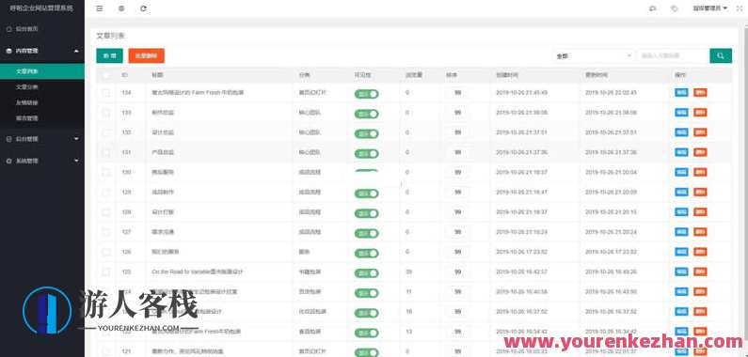Click the system management gear icon in sidebar

[x=8, y=161]
